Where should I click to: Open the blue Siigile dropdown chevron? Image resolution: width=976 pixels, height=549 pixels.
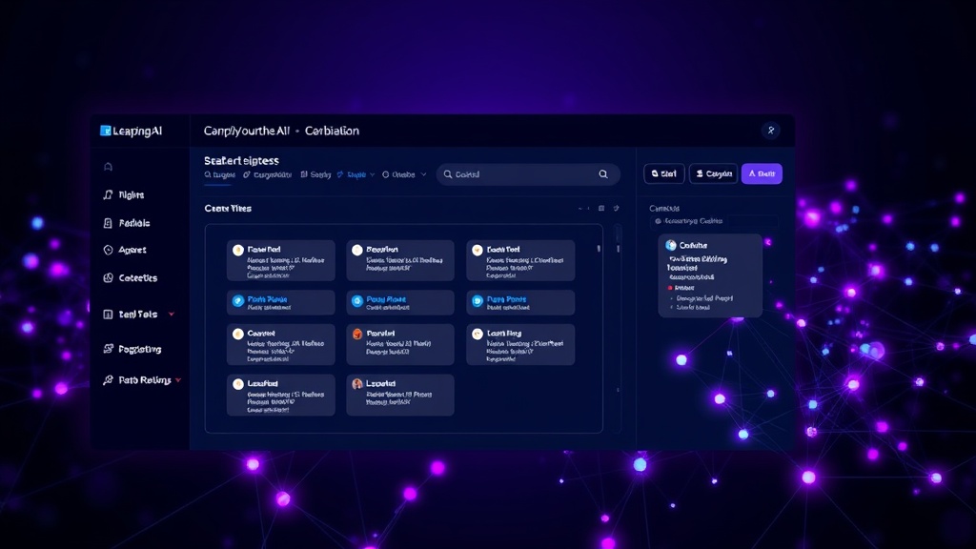(x=373, y=175)
